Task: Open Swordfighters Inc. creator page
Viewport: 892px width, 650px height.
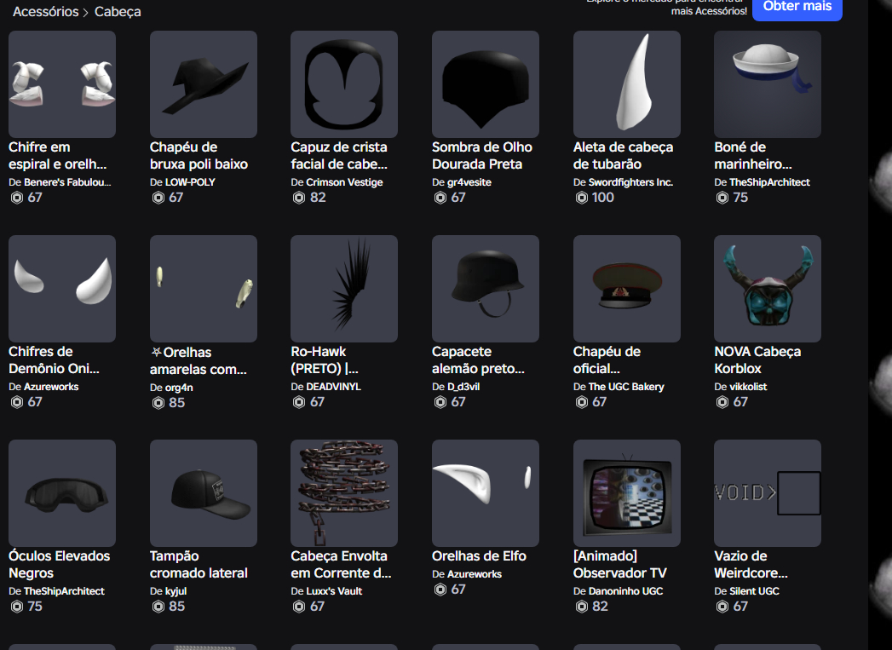Action: [x=630, y=182]
